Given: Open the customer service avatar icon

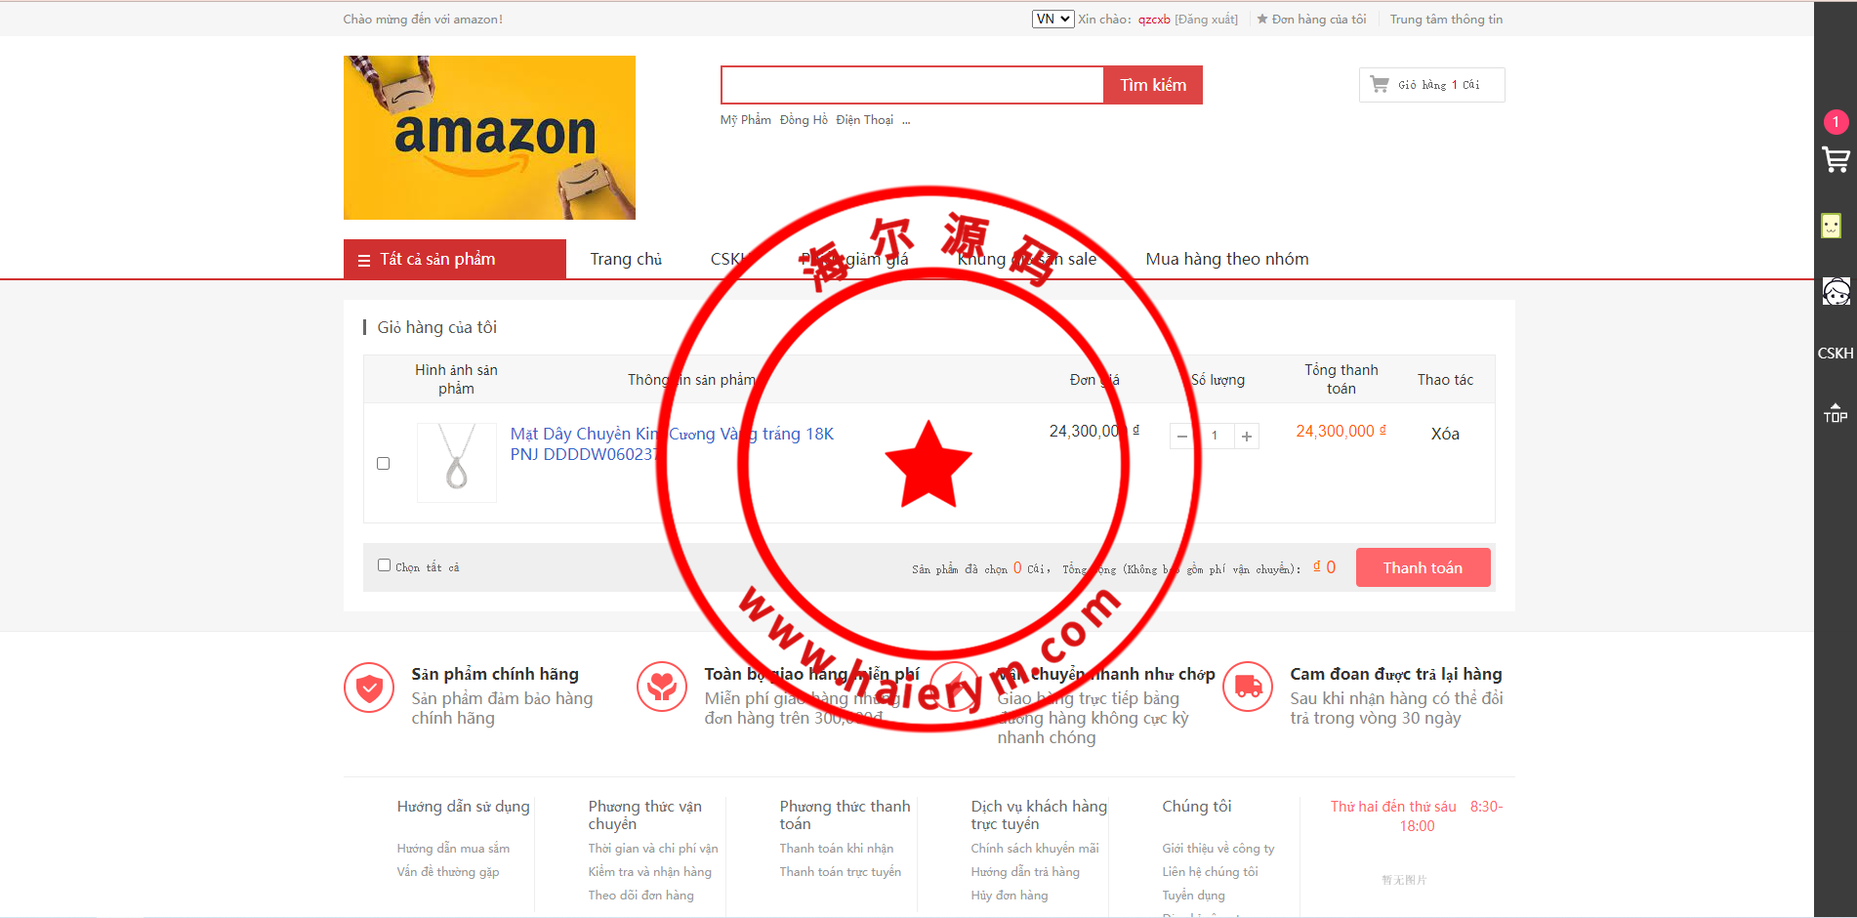Looking at the screenshot, I should point(1836,291).
